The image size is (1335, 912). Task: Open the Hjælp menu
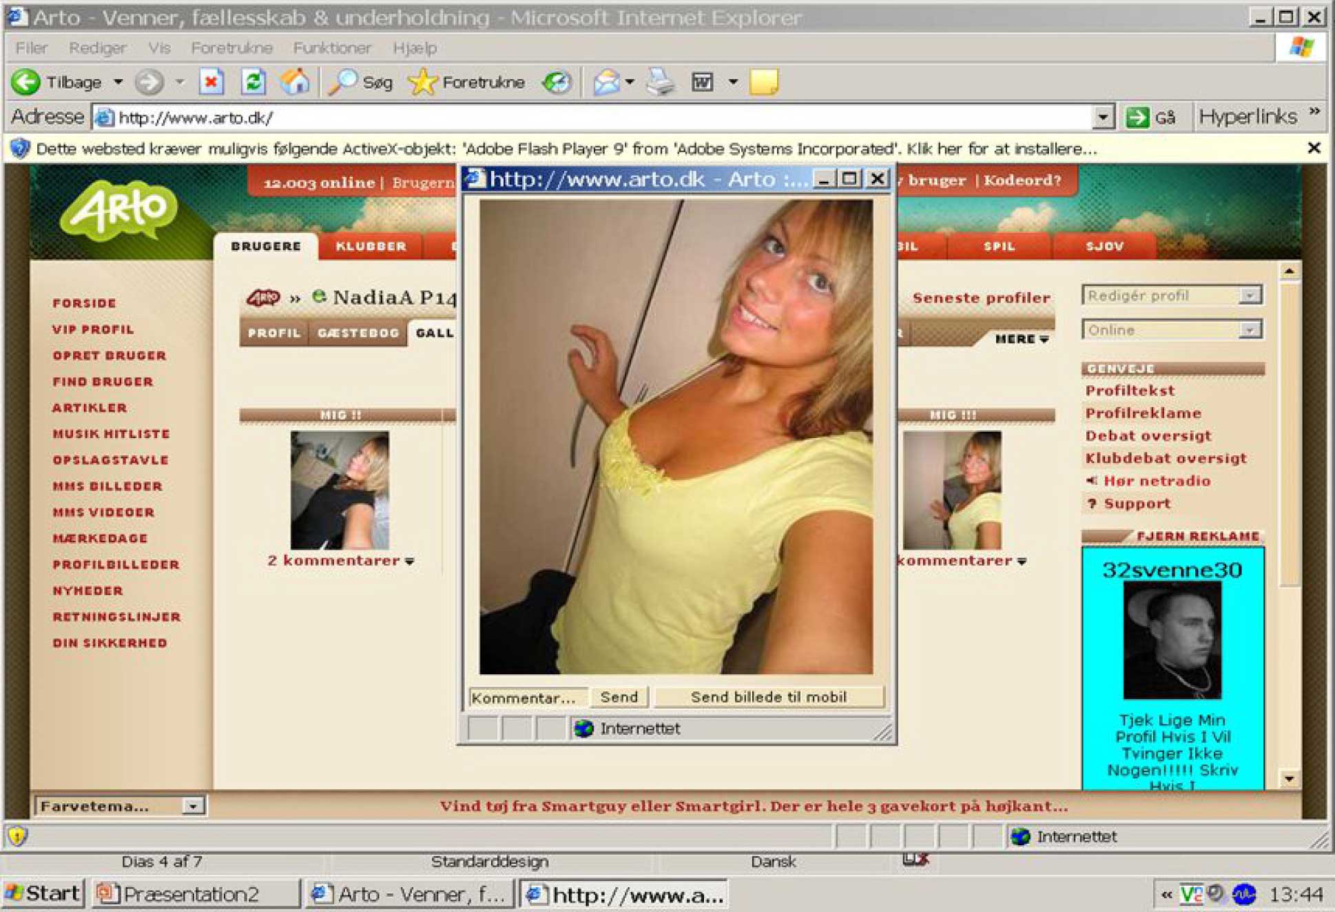(x=415, y=48)
